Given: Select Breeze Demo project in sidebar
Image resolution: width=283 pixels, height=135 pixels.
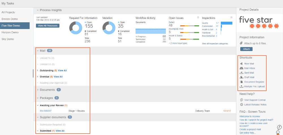Looking at the screenshot, I should 10,19.
